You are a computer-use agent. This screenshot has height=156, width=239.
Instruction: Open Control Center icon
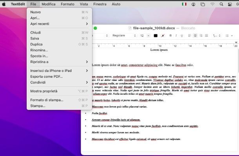[230, 4]
